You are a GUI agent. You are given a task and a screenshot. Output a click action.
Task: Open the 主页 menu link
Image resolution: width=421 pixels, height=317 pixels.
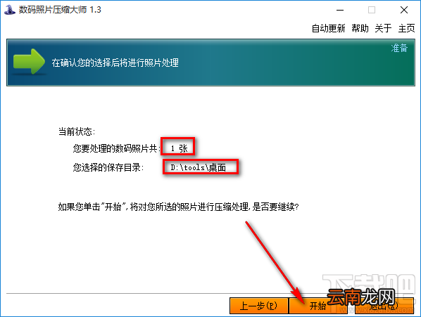coord(406,28)
